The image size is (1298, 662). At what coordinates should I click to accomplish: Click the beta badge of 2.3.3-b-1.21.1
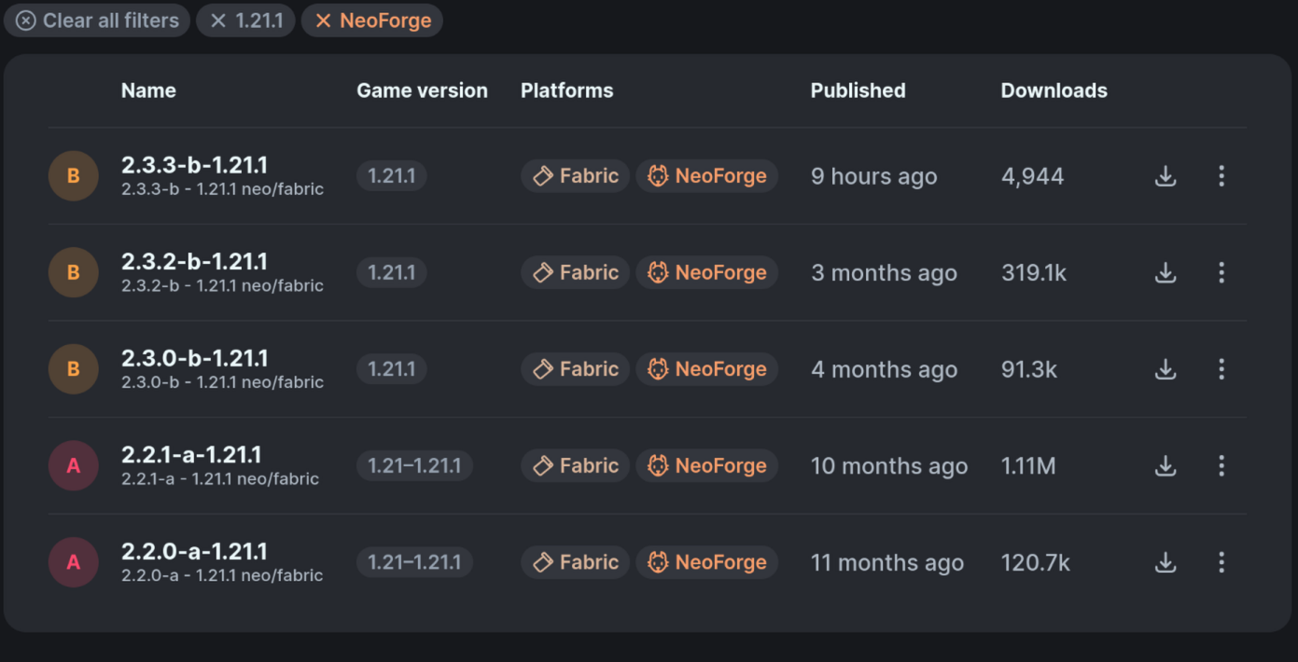click(x=74, y=176)
